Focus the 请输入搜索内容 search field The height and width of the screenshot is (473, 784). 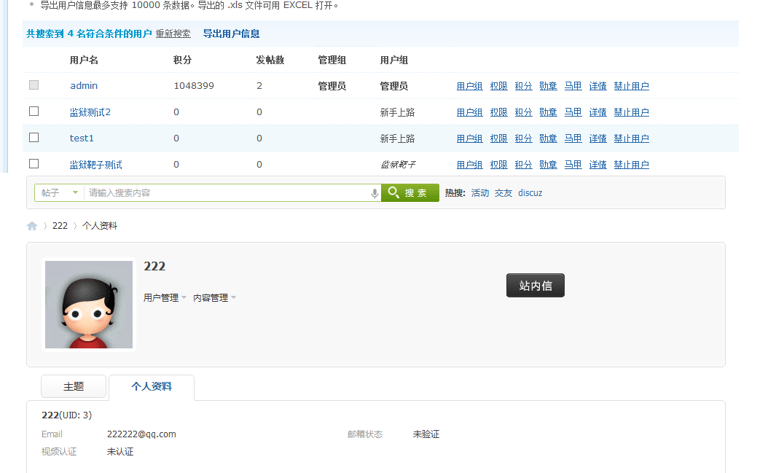point(227,193)
